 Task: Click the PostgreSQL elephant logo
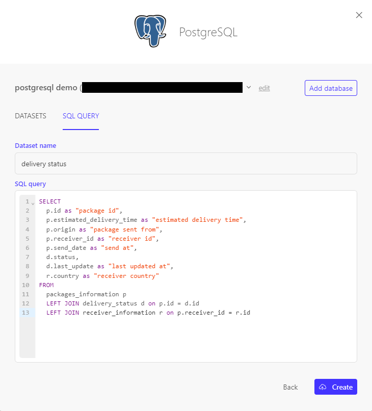(150, 31)
